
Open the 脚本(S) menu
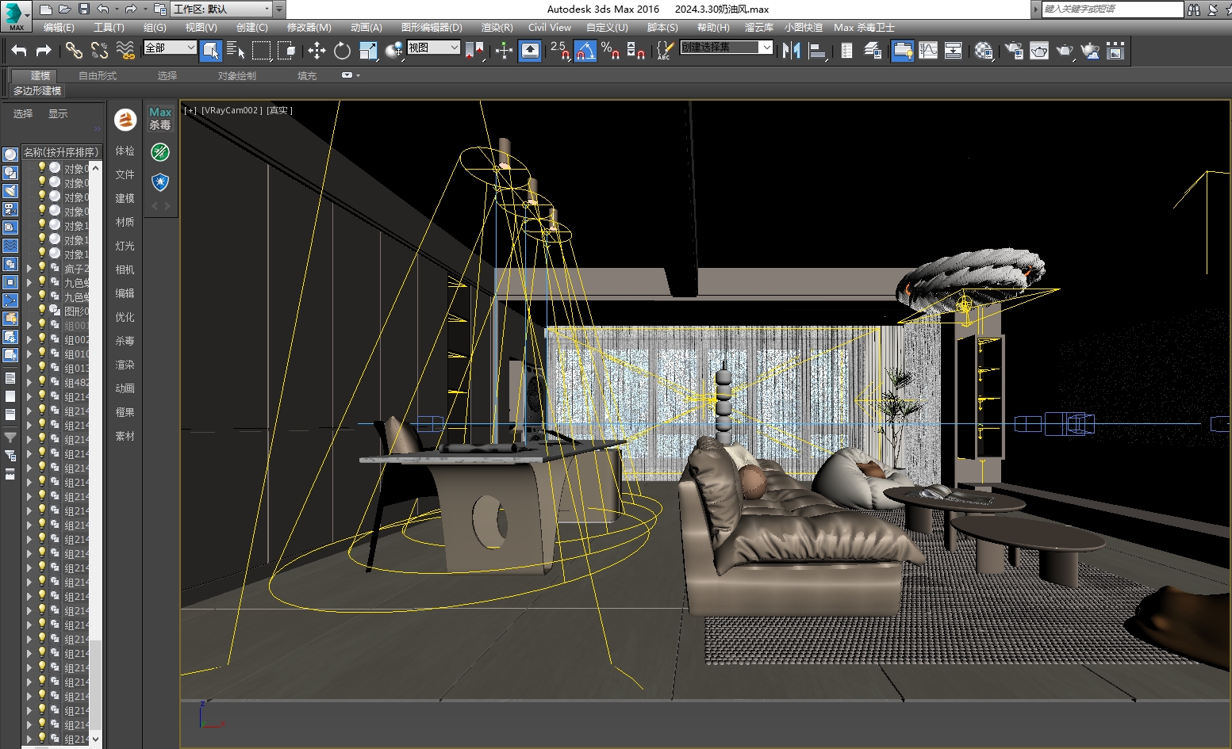click(x=662, y=27)
